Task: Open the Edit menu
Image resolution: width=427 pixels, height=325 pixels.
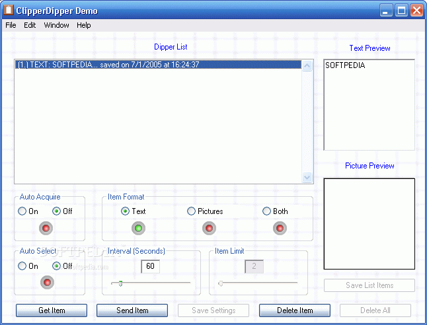Action: 30,25
